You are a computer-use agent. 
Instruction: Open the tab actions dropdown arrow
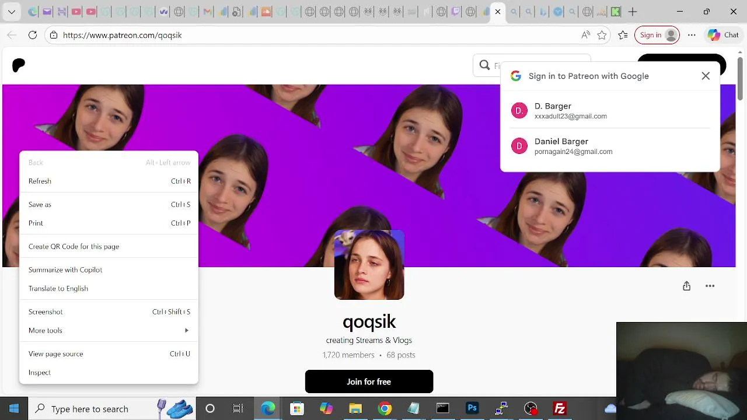click(12, 12)
